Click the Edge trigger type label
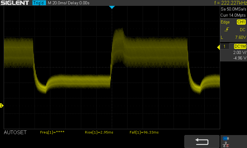247x148 pixels. (x=225, y=22)
